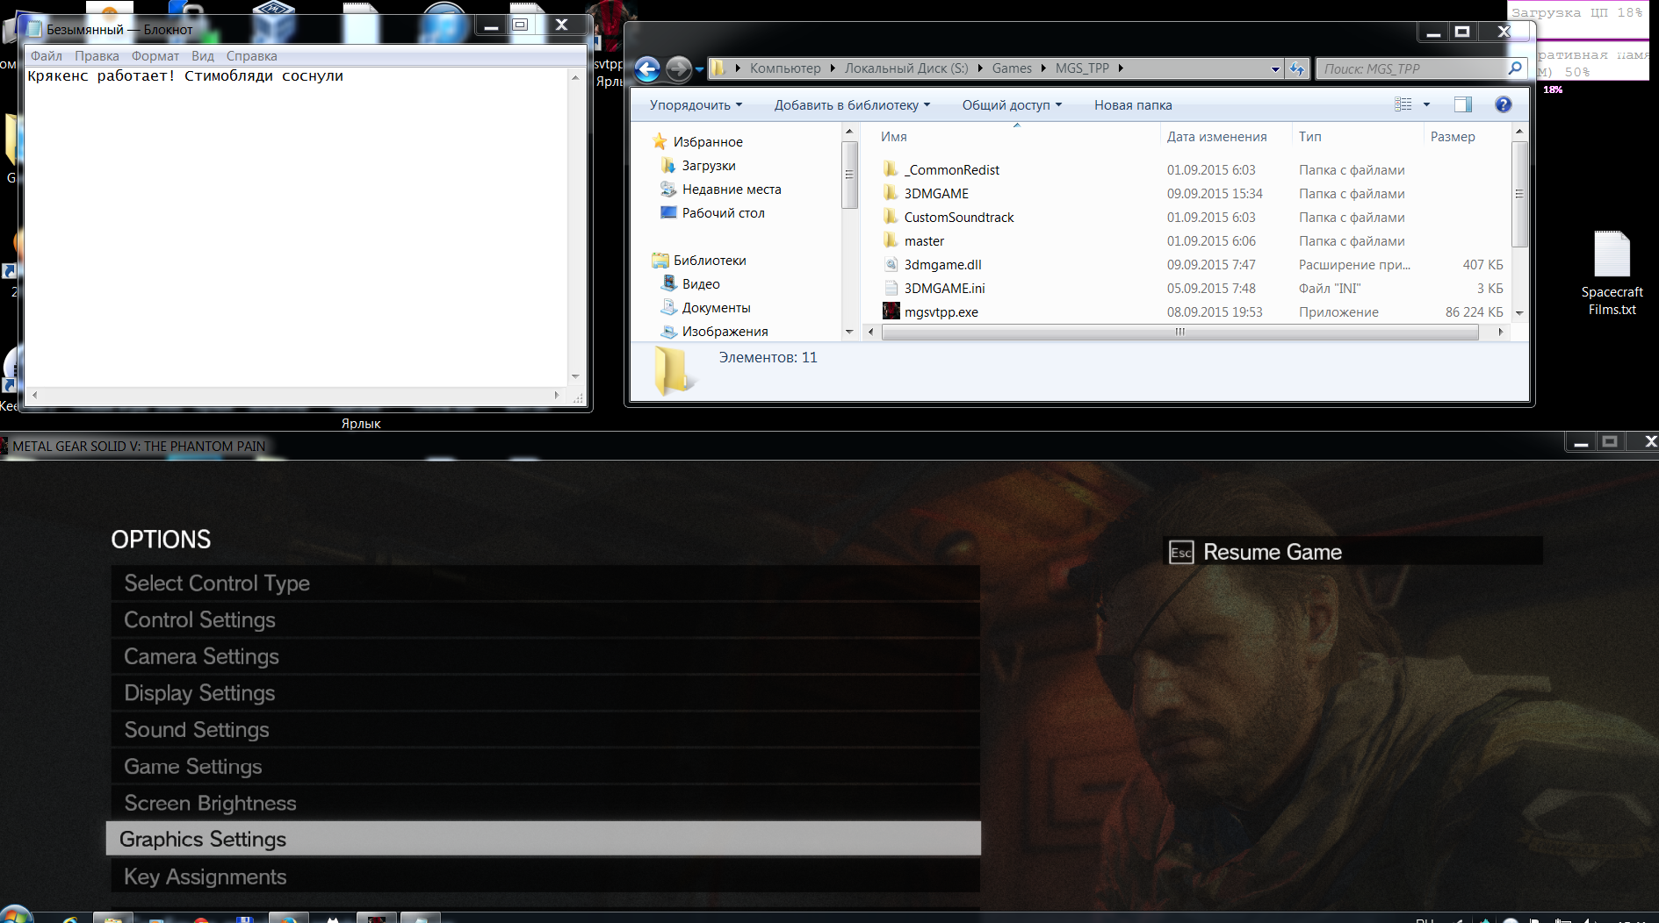1659x923 pixels.
Task: Open Camera Settings in game options
Action: tap(545, 655)
